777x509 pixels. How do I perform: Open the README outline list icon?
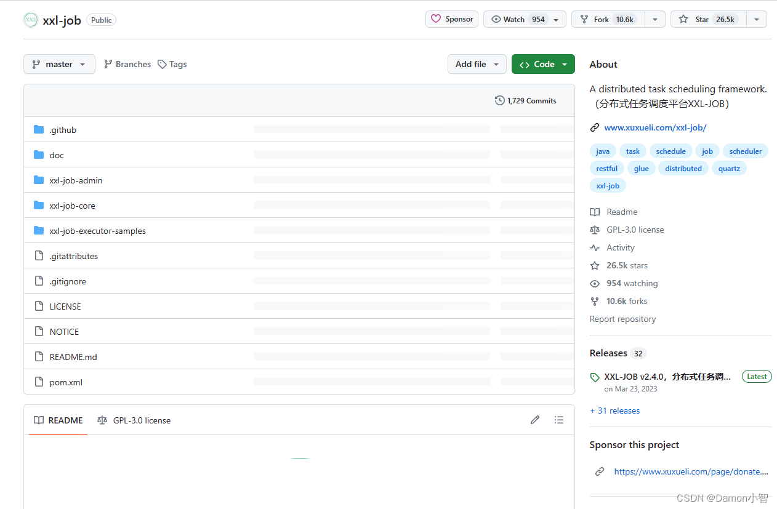click(559, 420)
